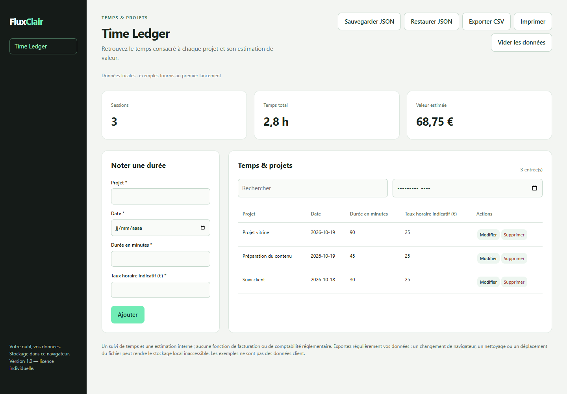Viewport: 567px width, 394px height.
Task: Supprimer the Projet vitrine row
Action: tap(514, 235)
